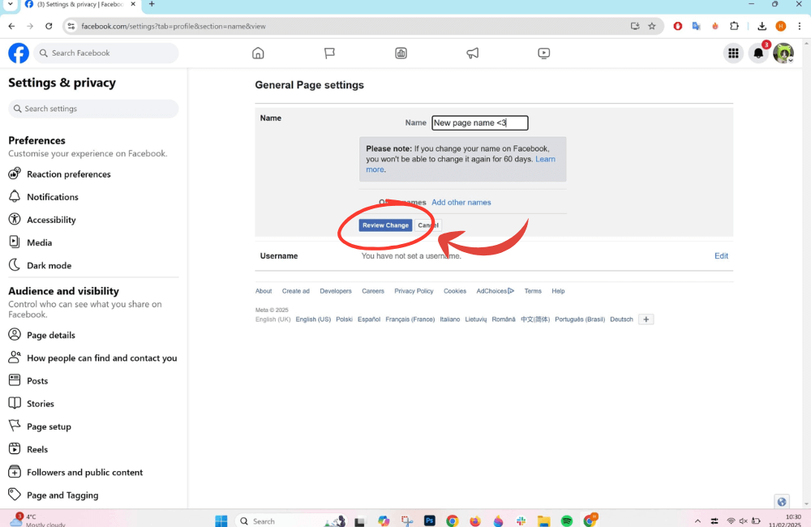The image size is (811, 527).
Task: Open the Pages flag icon
Action: click(329, 54)
